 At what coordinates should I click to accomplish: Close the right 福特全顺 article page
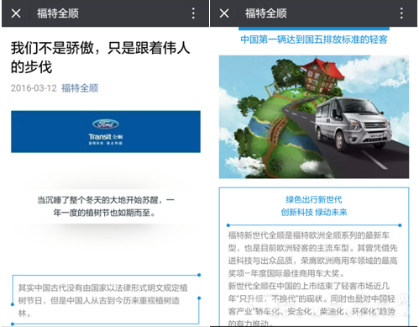224,13
